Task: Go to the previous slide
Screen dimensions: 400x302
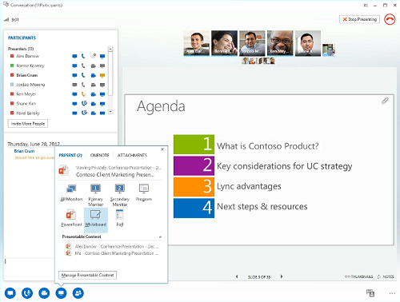Action: (237, 276)
